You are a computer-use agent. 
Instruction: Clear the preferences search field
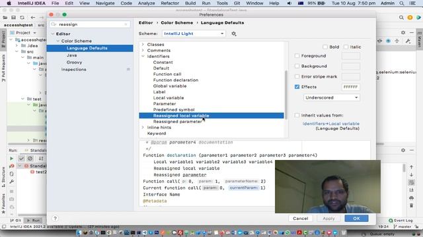coord(126,24)
